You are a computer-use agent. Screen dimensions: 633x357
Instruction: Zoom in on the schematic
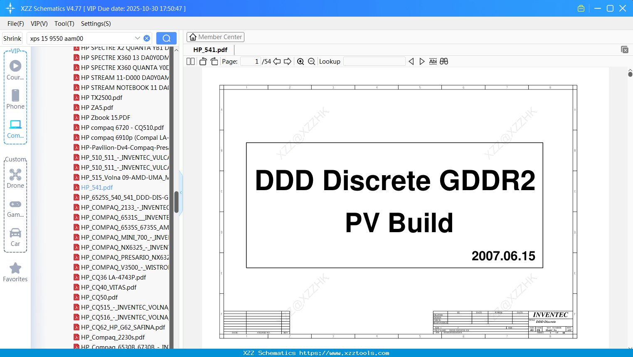[x=300, y=62]
